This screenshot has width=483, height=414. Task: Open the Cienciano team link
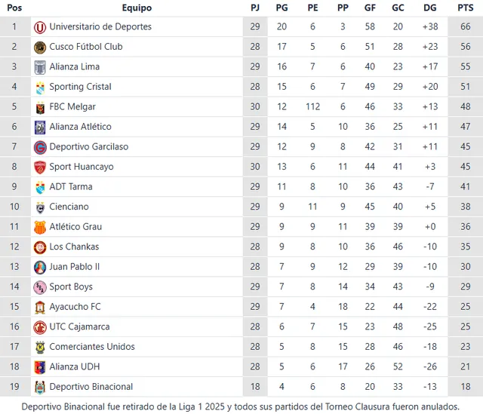point(69,207)
